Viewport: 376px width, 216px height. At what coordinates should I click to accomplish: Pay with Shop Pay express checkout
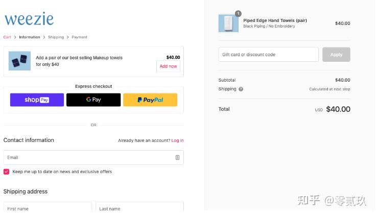tap(37, 100)
